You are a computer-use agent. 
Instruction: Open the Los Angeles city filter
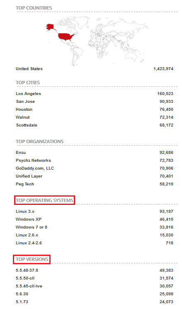28,94
